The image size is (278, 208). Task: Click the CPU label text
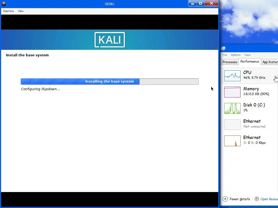click(247, 72)
